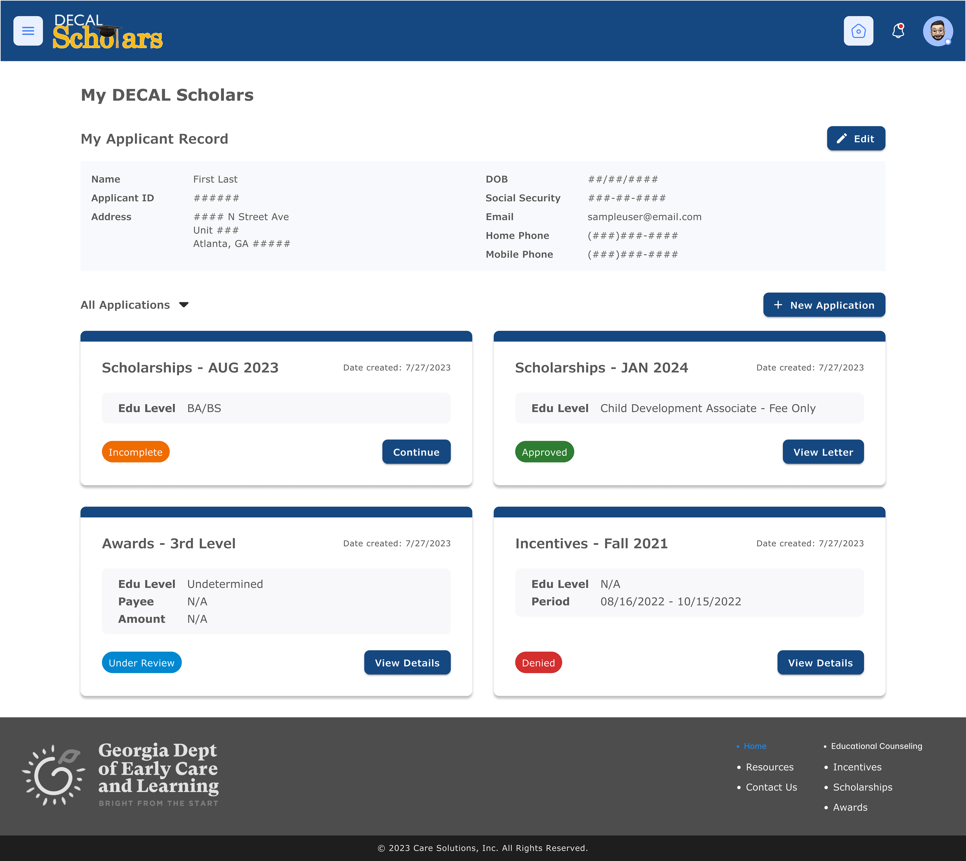Click the copyright Care Solutions text

coord(482,848)
